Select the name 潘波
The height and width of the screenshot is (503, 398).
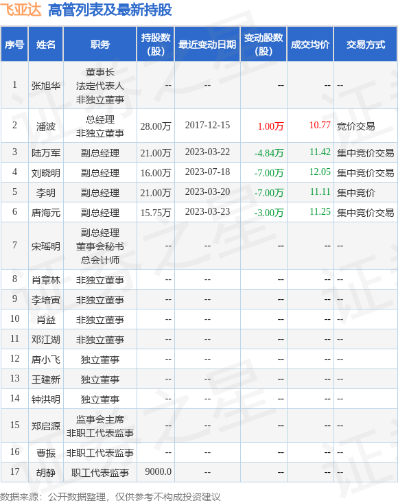click(x=46, y=126)
